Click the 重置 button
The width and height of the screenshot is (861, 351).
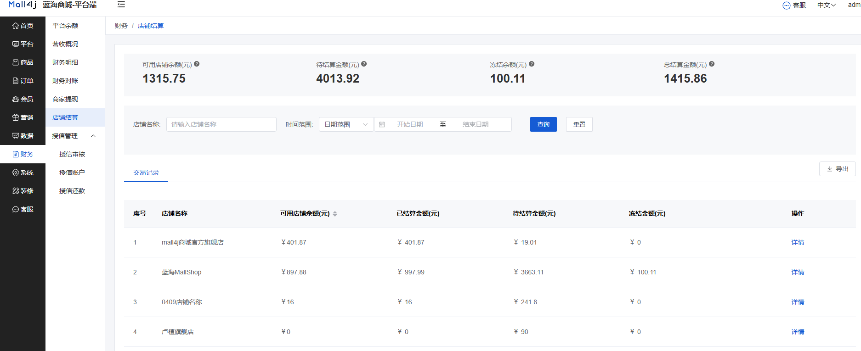pos(579,124)
